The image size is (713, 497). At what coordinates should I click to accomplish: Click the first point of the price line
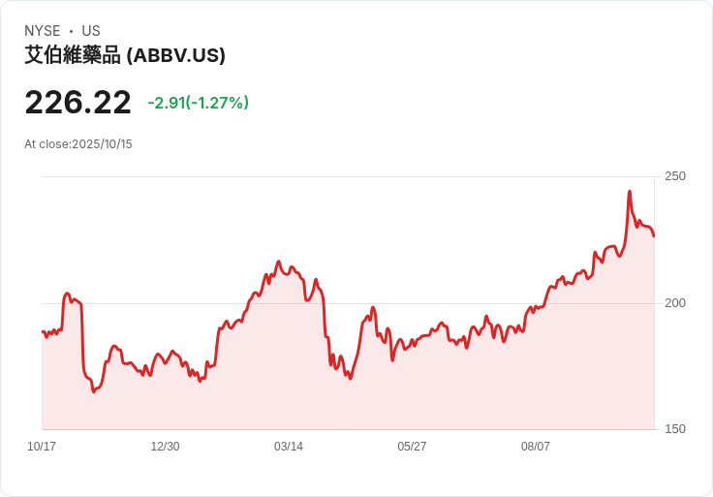tap(43, 332)
